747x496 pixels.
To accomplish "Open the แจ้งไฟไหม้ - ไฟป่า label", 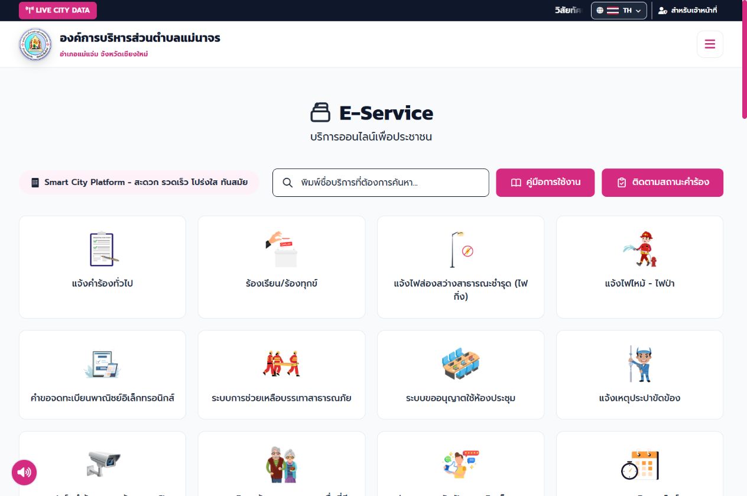I will [x=640, y=283].
